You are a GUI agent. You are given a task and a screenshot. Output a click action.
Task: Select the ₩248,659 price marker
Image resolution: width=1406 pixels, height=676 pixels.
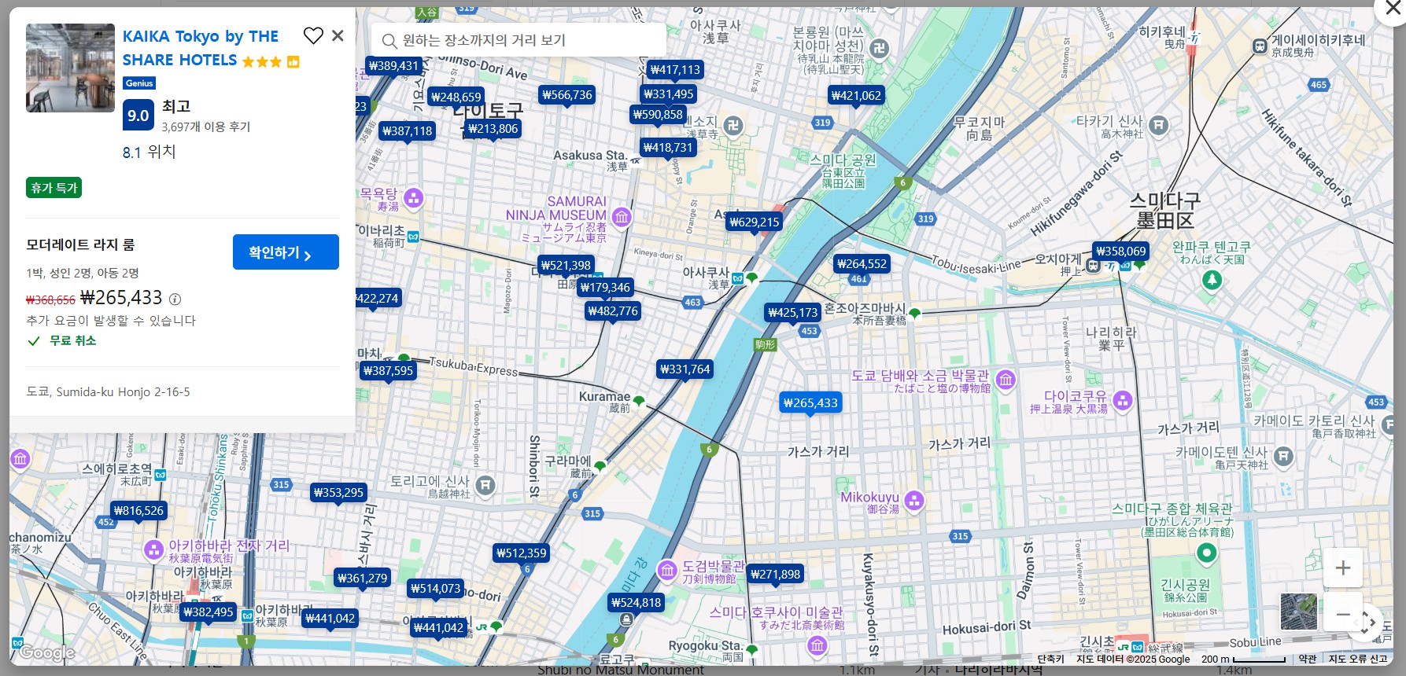point(456,97)
